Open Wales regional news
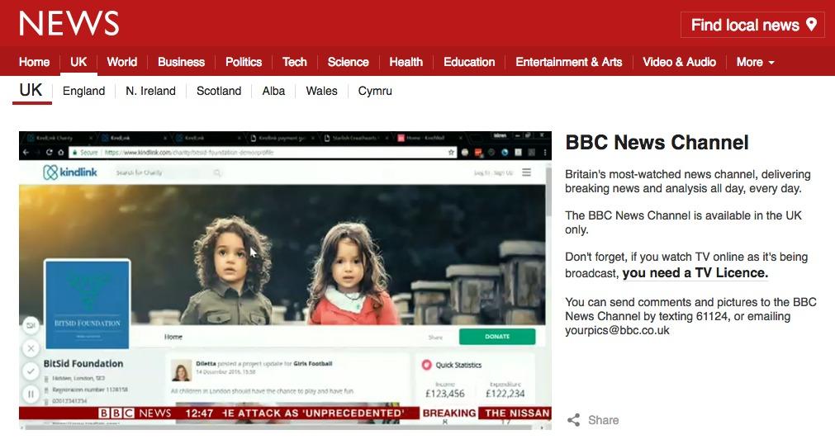This screenshot has height=444, width=835. point(321,91)
